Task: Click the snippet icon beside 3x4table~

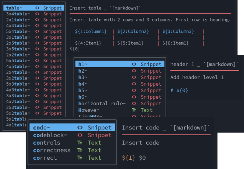Action: pyautogui.click(x=37, y=14)
